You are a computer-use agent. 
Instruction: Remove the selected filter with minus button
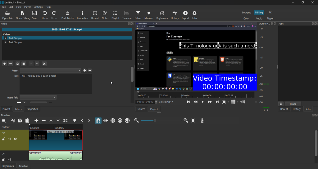tap(11, 64)
